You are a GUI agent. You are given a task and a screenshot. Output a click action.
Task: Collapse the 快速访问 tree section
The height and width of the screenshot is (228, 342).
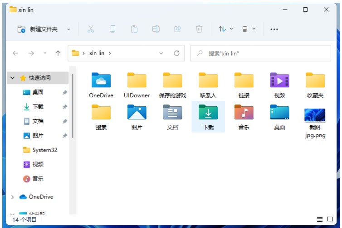pyautogui.click(x=12, y=78)
